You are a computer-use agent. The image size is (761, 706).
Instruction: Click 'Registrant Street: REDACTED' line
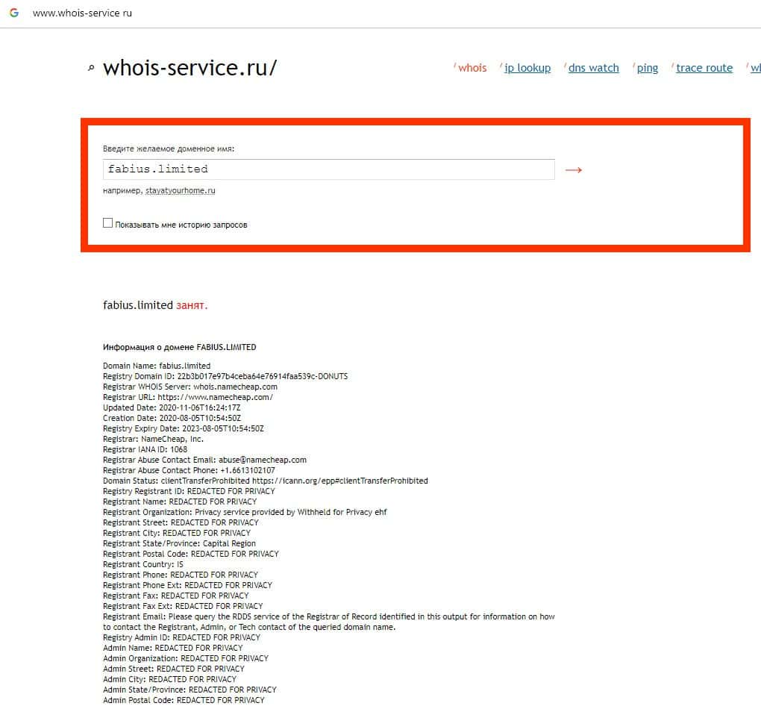point(181,522)
